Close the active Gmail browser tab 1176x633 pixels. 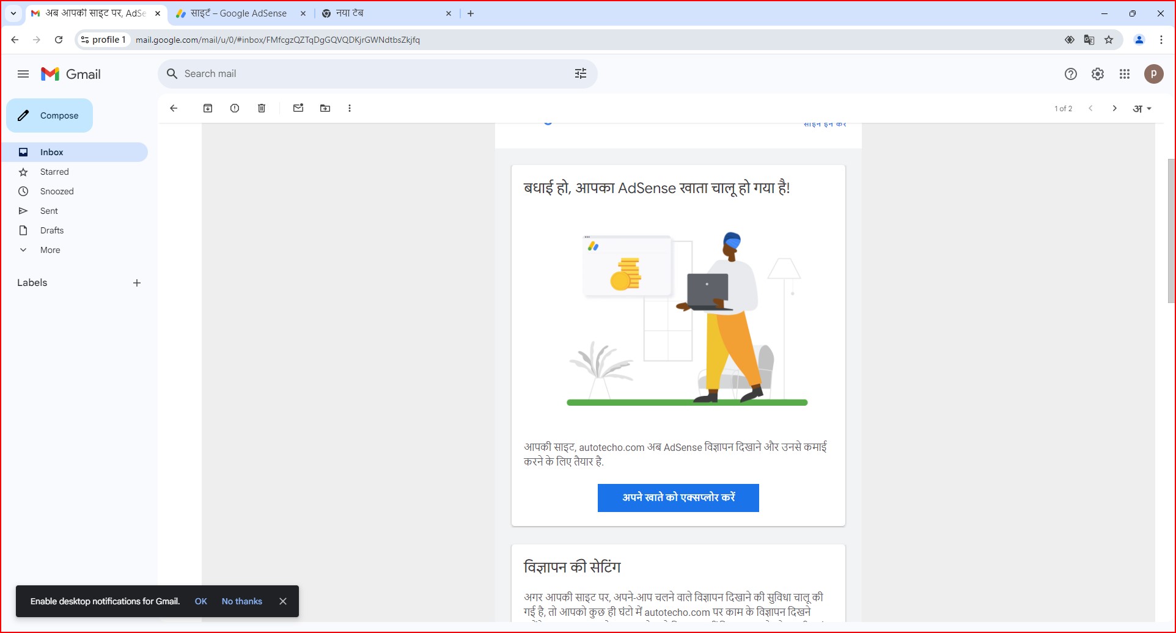(x=158, y=13)
